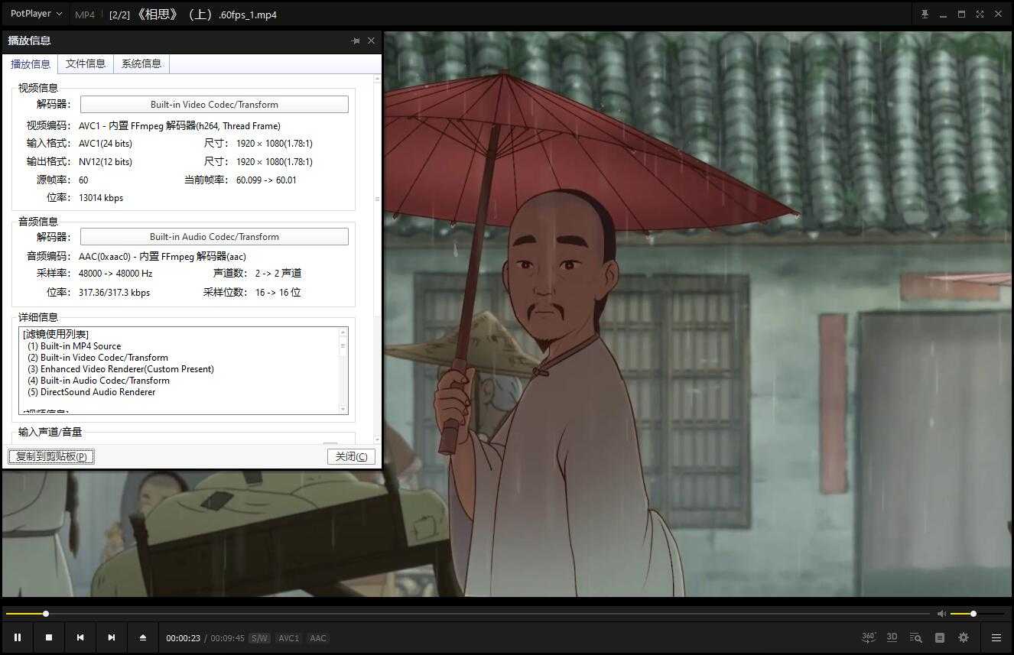The width and height of the screenshot is (1014, 655).
Task: Open the playlist panel icon
Action: (x=940, y=637)
